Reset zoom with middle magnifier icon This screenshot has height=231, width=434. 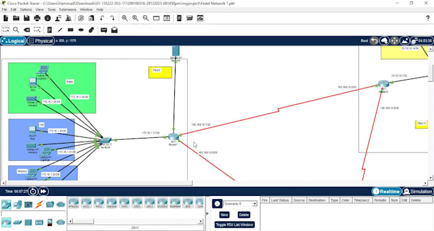tap(135, 19)
